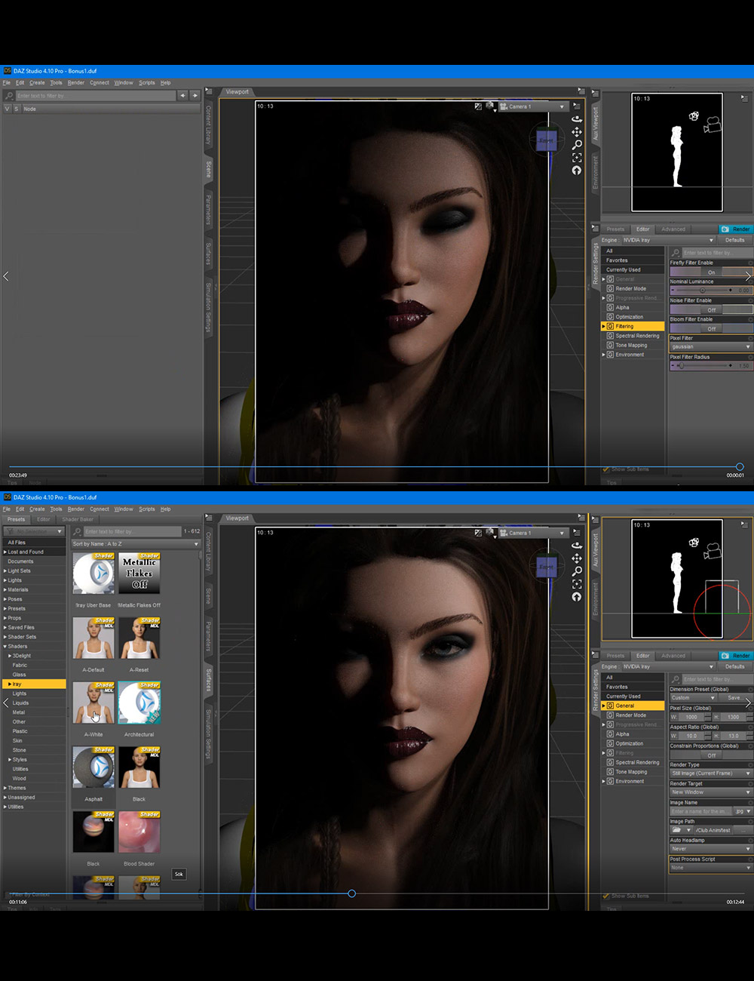Enable the Noise Filter
754x981 pixels.
[712, 310]
